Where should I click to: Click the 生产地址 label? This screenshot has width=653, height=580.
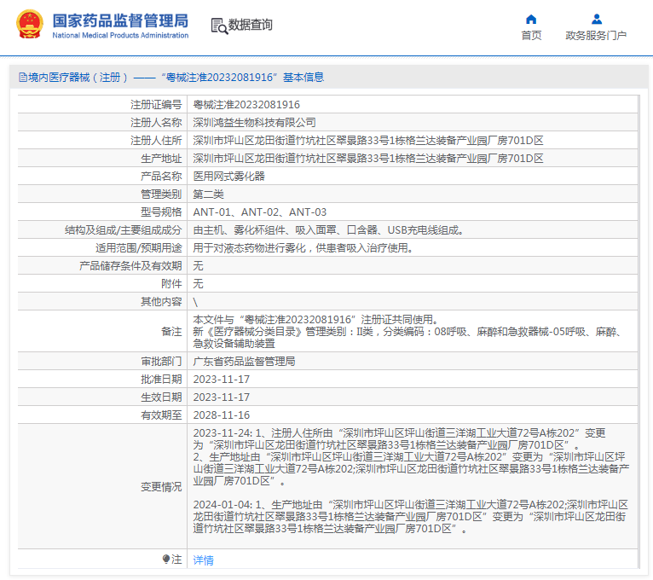coord(162,159)
